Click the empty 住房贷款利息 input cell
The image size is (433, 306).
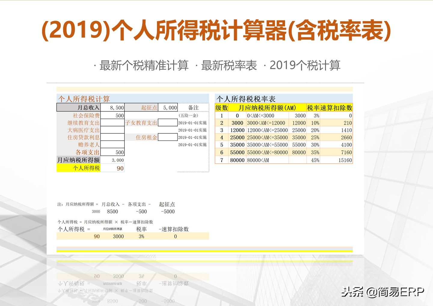tap(113, 137)
